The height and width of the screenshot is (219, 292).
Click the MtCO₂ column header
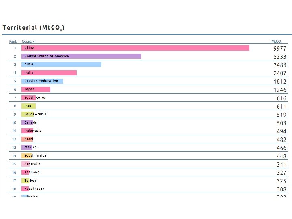click(x=279, y=41)
